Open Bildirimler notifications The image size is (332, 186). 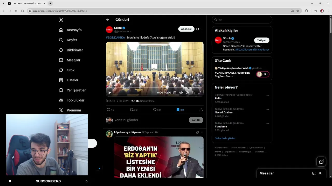point(71,50)
